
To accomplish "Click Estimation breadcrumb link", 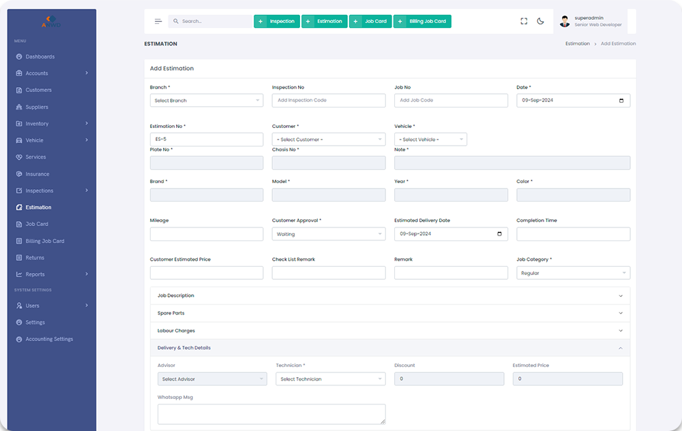I will coord(577,44).
